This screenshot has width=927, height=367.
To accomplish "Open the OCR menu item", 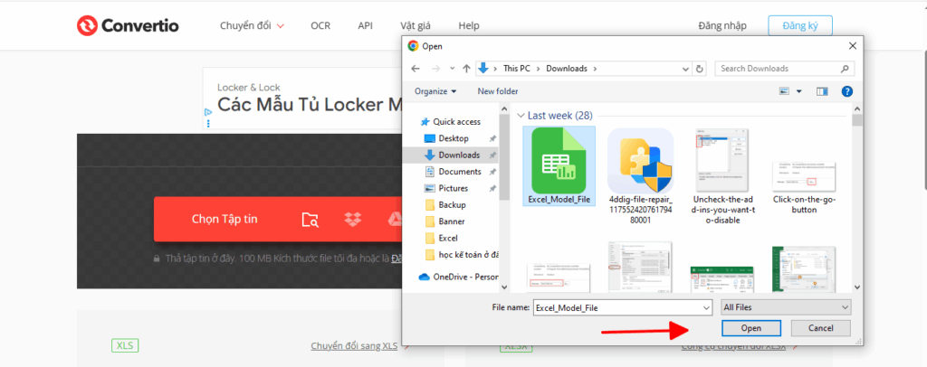I will tap(320, 25).
